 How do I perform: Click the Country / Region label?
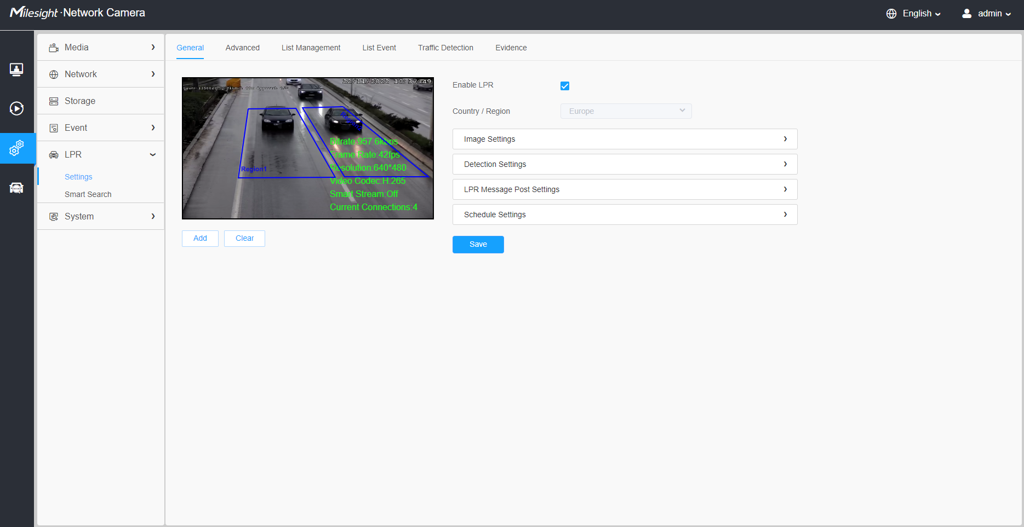point(481,111)
